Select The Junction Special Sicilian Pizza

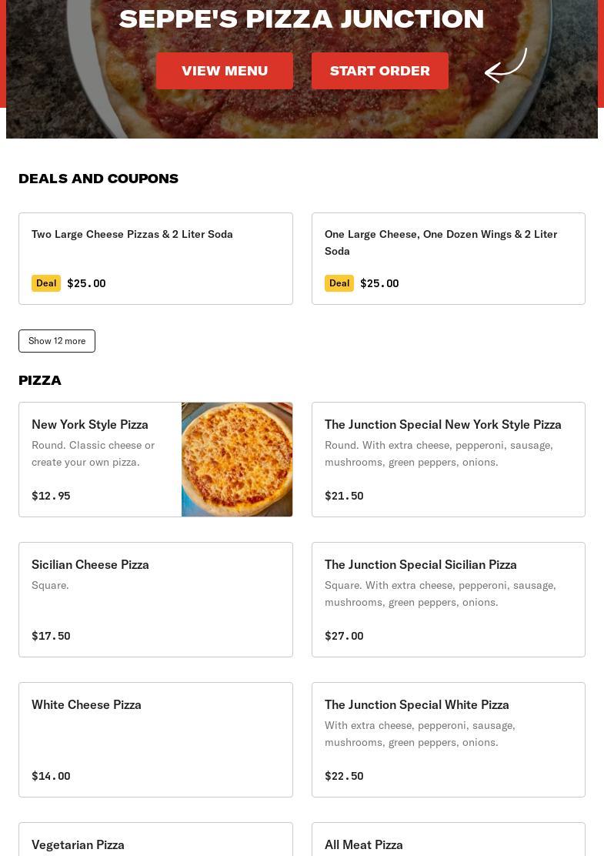point(420,564)
